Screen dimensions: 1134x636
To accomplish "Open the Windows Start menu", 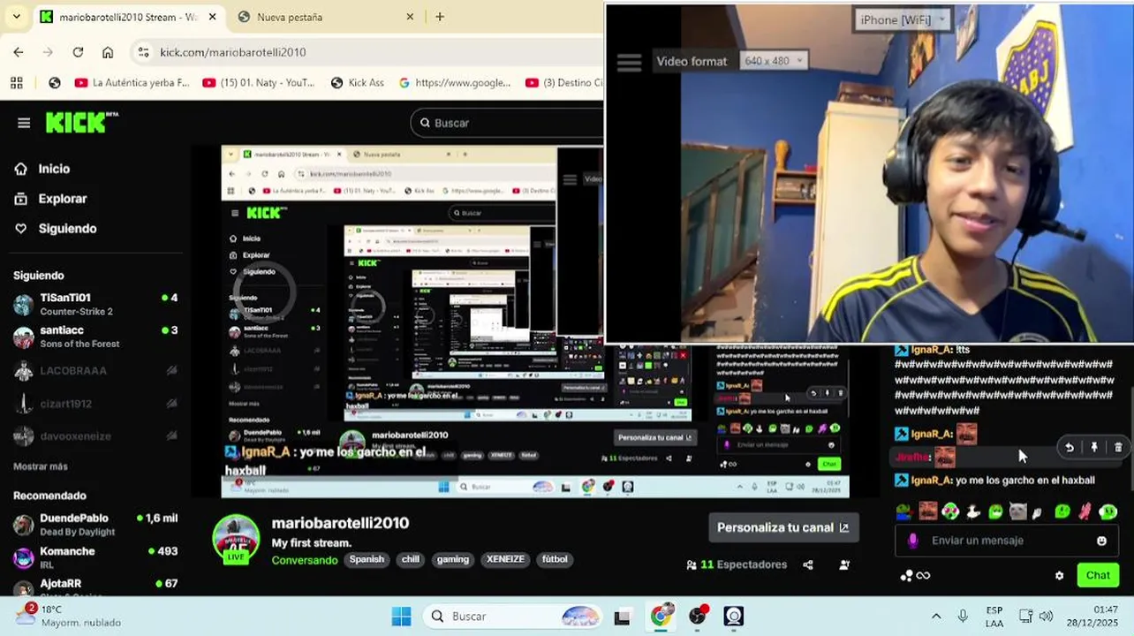I will (x=401, y=616).
